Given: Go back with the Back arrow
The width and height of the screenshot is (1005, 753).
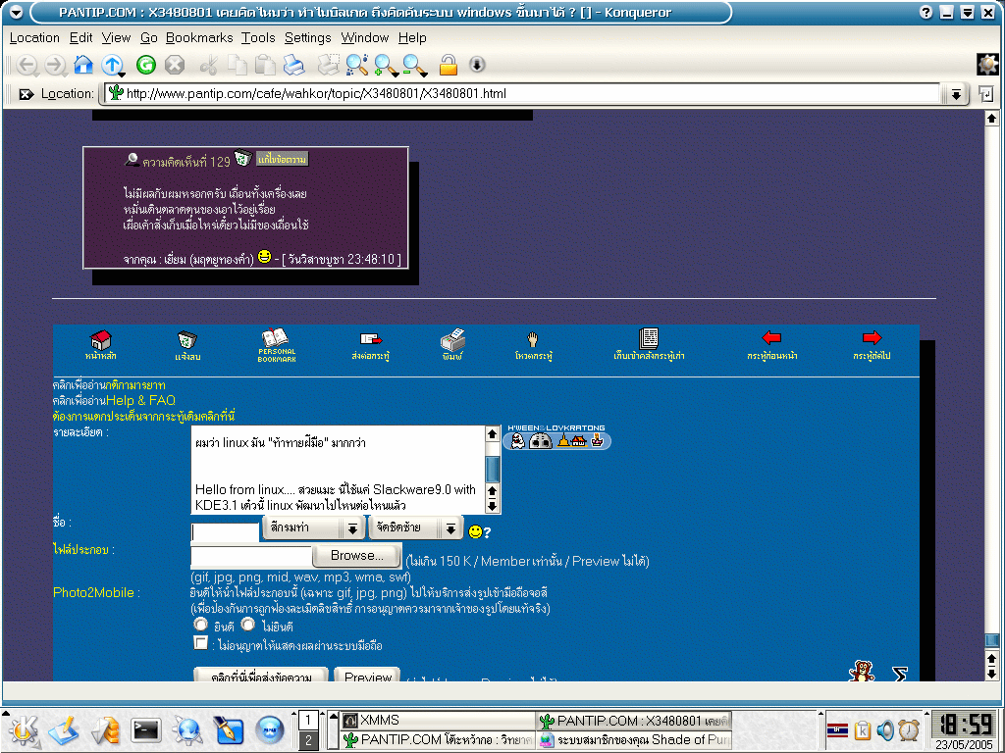Looking at the screenshot, I should coord(26,65).
